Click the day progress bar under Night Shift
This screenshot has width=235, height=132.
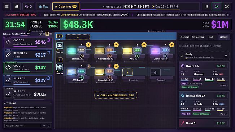130,10
